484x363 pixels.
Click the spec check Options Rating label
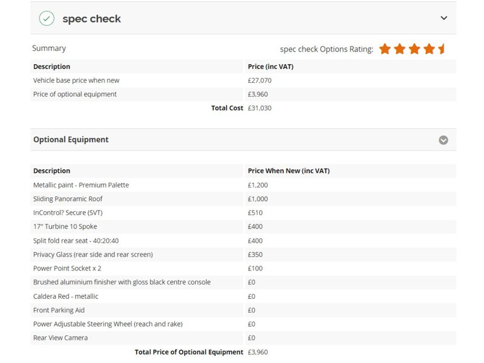(x=327, y=49)
